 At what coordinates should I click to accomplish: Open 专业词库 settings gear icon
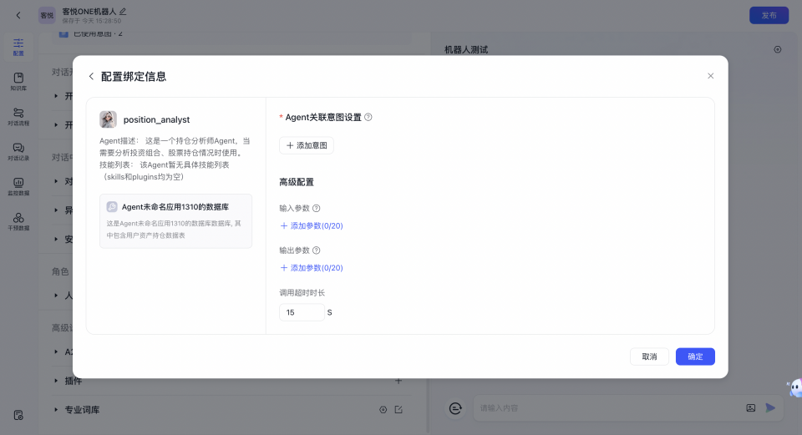pos(383,409)
